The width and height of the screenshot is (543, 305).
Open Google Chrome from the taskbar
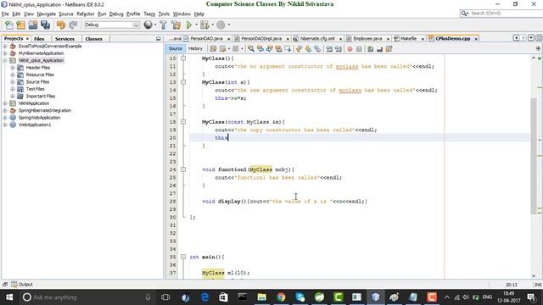click(281, 297)
